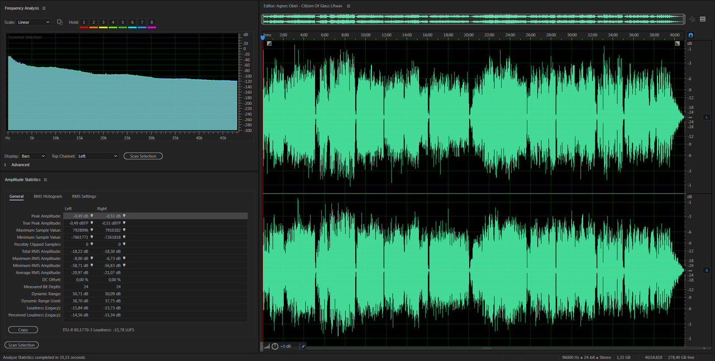This screenshot has width=715, height=361.
Task: Click the snapping magnet icon by timeline
Action: point(691,35)
